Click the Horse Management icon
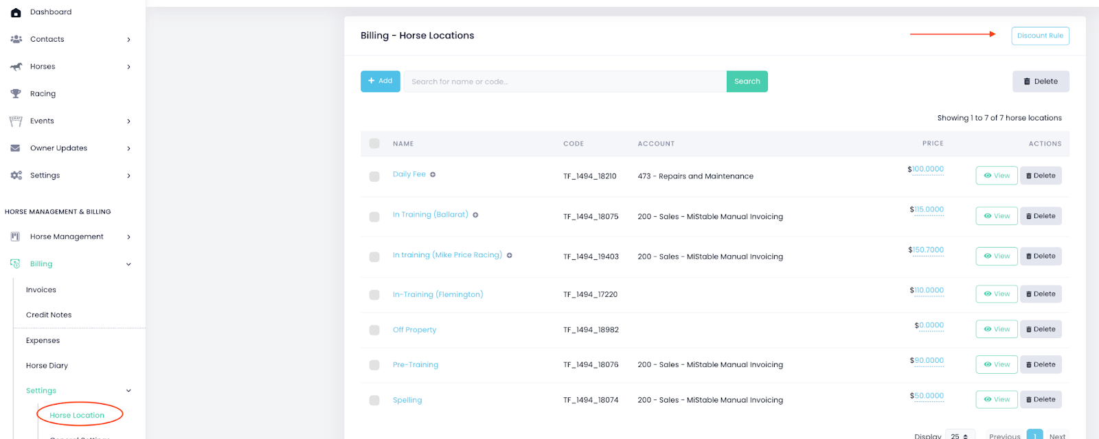The width and height of the screenshot is (1099, 439). click(x=16, y=237)
